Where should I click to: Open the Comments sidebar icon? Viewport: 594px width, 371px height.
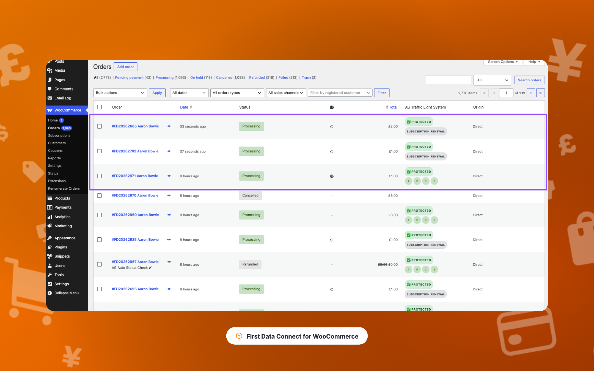(50, 89)
